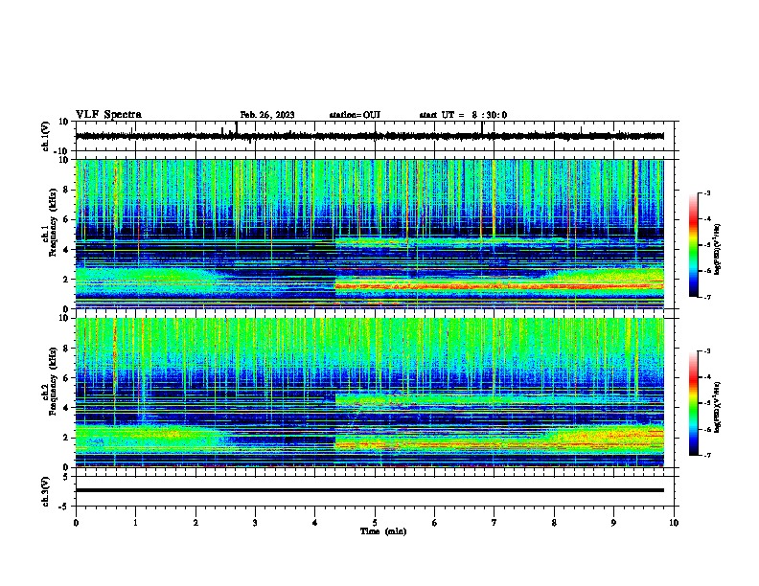This screenshot has height=586, width=759.
Task: Click the "5" tick on ch.3(V) axis
Action: click(67, 477)
